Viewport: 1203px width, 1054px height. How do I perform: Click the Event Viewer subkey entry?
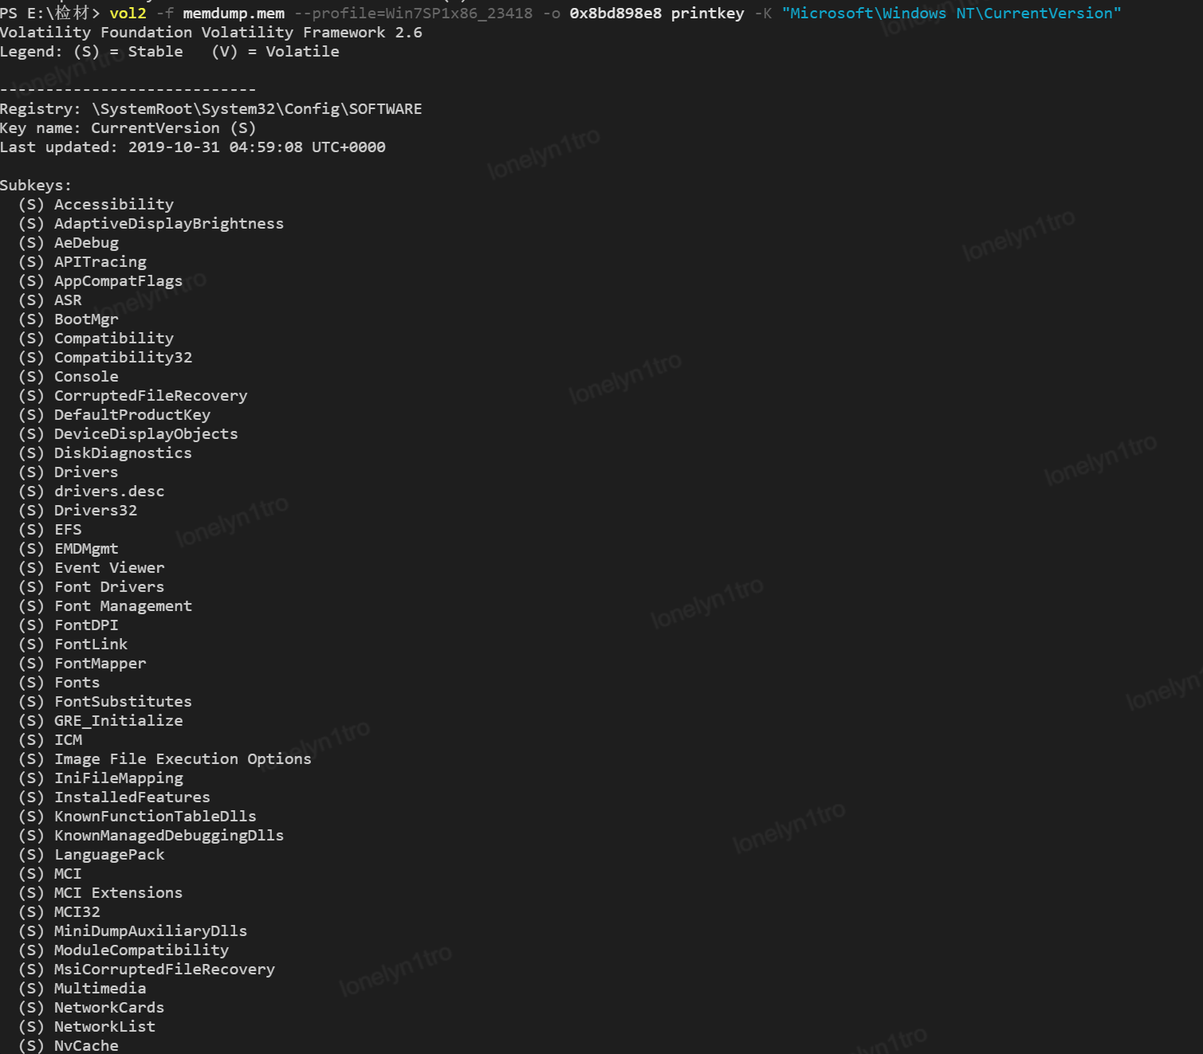109,568
